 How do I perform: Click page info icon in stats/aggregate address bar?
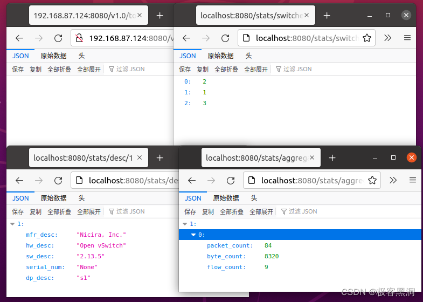pyautogui.click(x=252, y=180)
